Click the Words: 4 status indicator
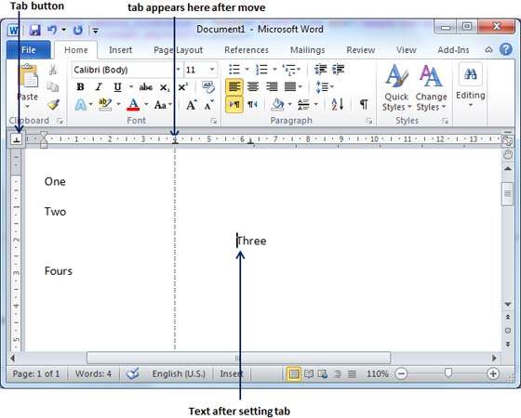Screen dimensions: 521x418 tap(93, 374)
